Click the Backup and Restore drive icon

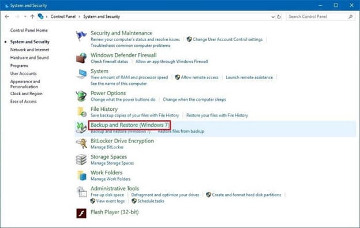pos(81,128)
